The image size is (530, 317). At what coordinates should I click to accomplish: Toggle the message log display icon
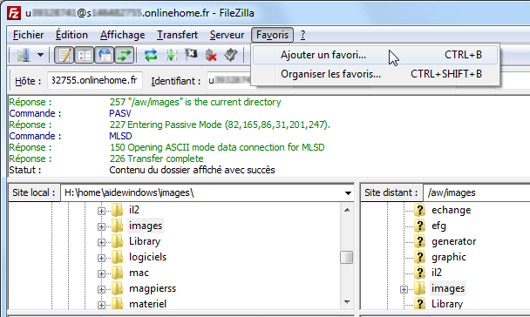64,55
